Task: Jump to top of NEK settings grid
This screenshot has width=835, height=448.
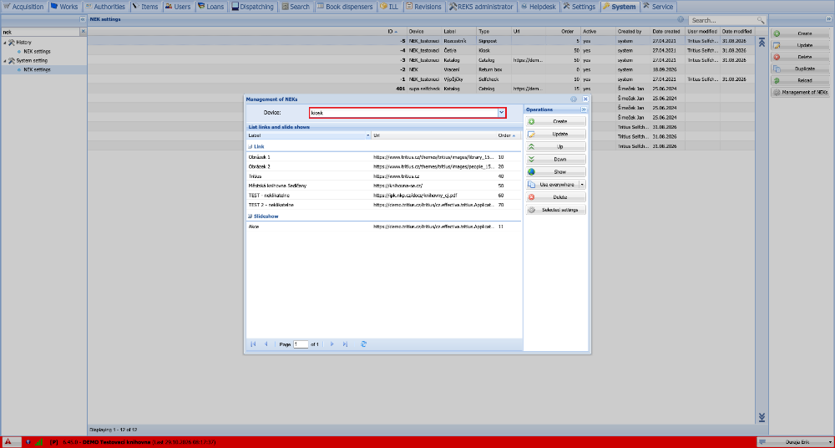Action: click(x=761, y=43)
